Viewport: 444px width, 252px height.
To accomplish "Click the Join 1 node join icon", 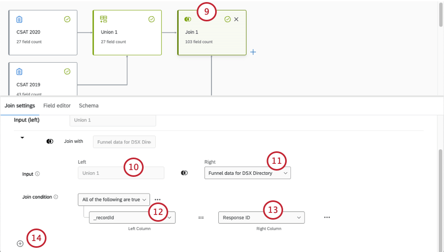I will 188,19.
